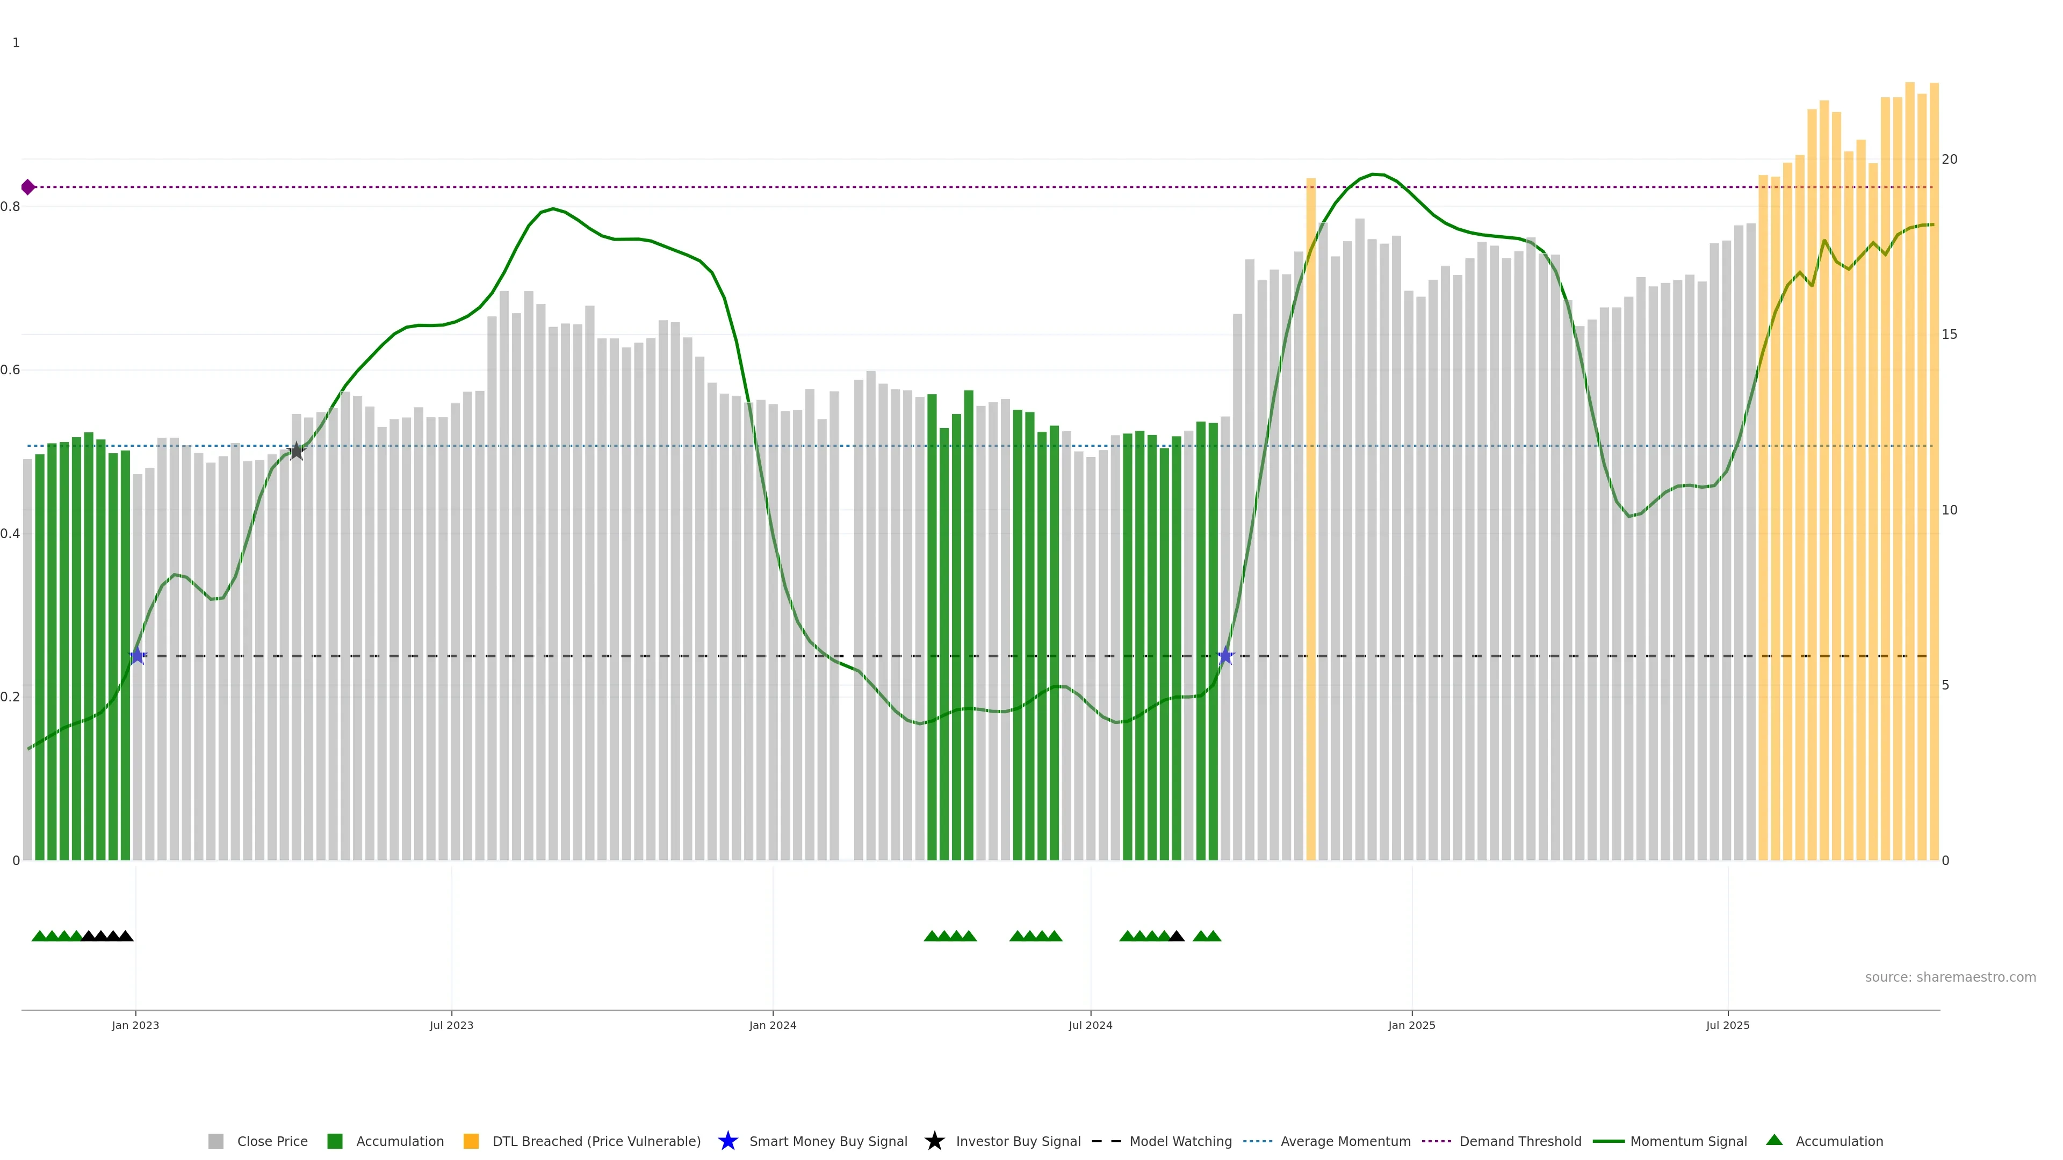Image resolution: width=2063 pixels, height=1160 pixels.
Task: Toggle the Momentum Signal legend entry
Action: pyautogui.click(x=1688, y=1141)
